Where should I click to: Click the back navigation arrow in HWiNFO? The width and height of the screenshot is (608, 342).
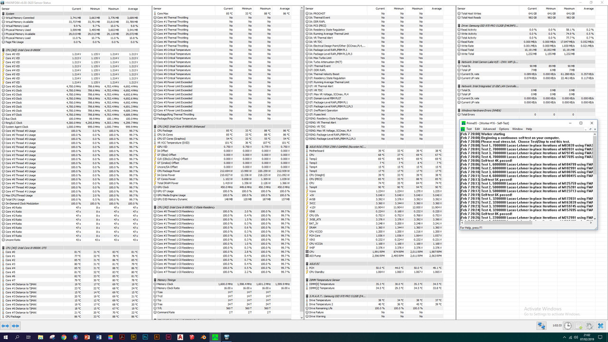tap(5, 326)
